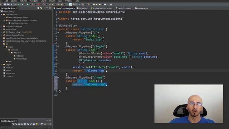Close the MainController.java editor tab
The height and width of the screenshot is (129, 229).
coord(74,8)
